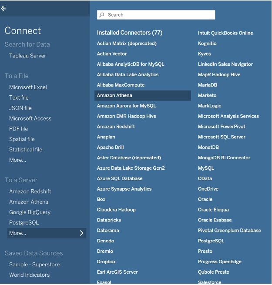Choose Alibaba Data Lake Analytics
The height and width of the screenshot is (285, 272).
coord(128,74)
